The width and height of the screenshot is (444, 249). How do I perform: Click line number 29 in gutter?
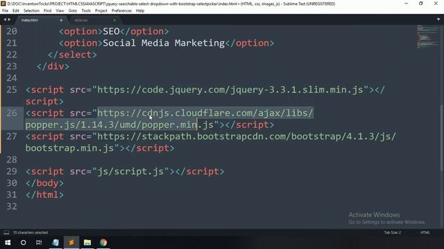pos(12,172)
